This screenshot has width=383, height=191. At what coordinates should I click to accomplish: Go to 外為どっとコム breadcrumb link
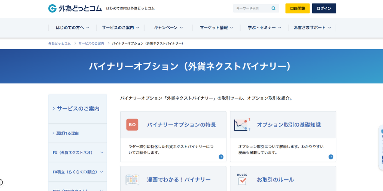[59, 44]
